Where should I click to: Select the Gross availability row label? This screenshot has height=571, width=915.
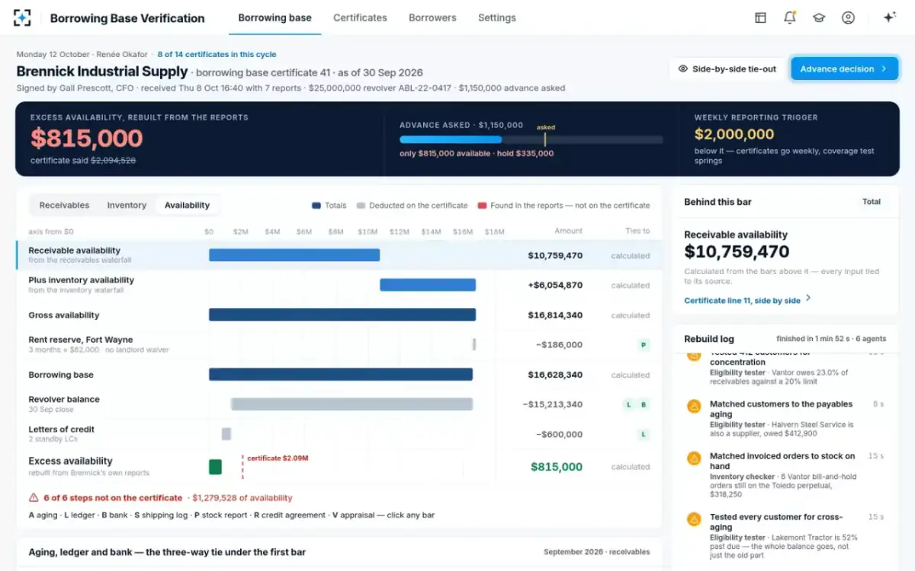(x=64, y=315)
